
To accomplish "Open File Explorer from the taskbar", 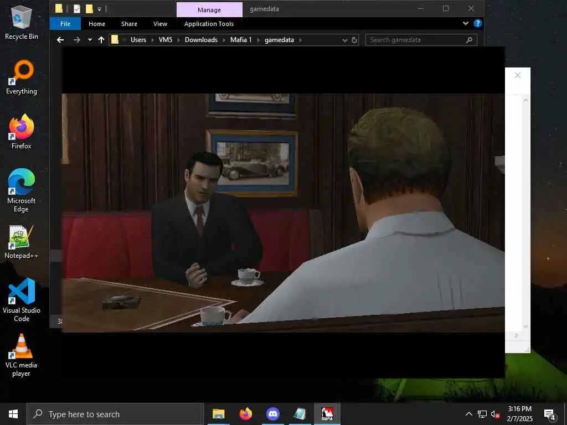I will pyautogui.click(x=218, y=414).
